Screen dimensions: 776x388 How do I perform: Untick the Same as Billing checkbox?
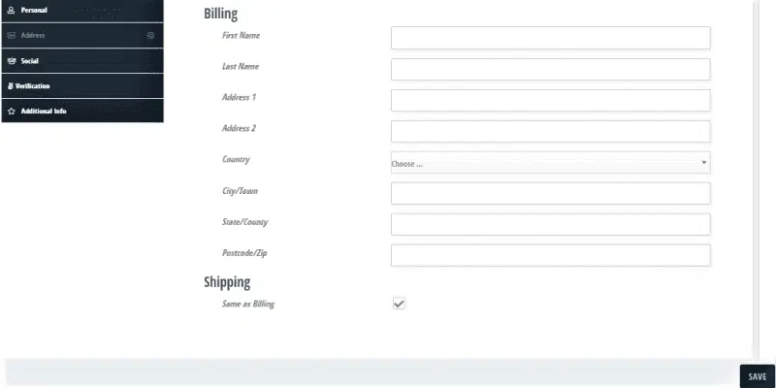coord(399,304)
